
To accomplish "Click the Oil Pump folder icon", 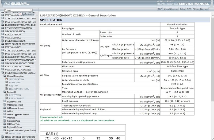I will (5, 117).
